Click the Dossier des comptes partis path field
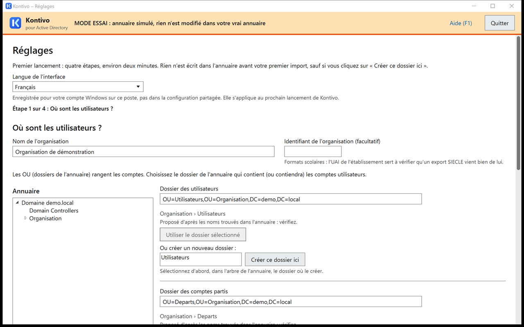The width and height of the screenshot is (524, 327). 291,302
